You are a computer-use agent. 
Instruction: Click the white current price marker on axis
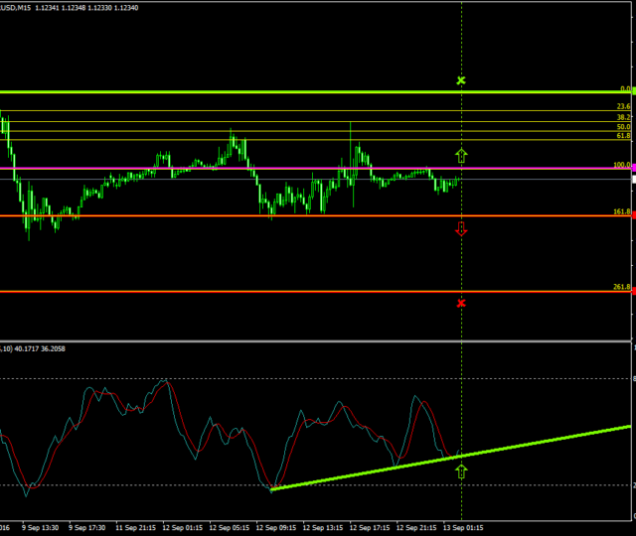(x=633, y=179)
